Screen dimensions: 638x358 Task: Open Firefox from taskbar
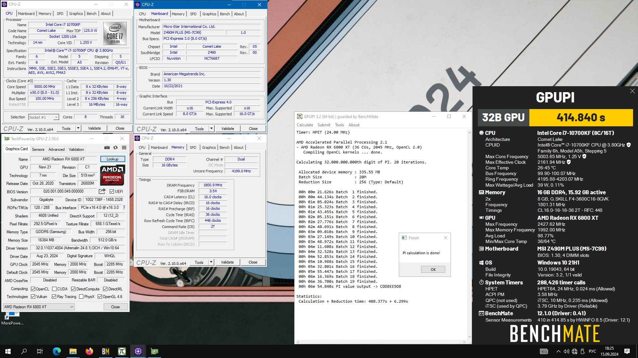point(89,351)
